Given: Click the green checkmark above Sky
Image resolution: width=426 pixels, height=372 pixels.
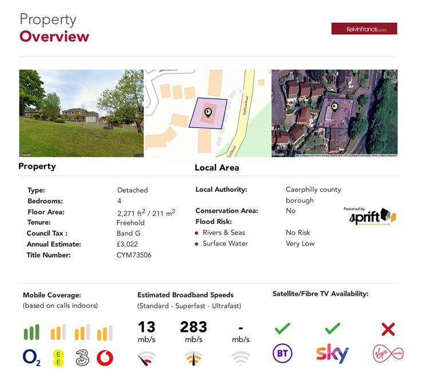Looking at the screenshot, I should [332, 329].
